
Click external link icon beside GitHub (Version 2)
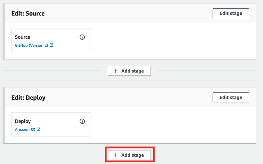[51, 45]
